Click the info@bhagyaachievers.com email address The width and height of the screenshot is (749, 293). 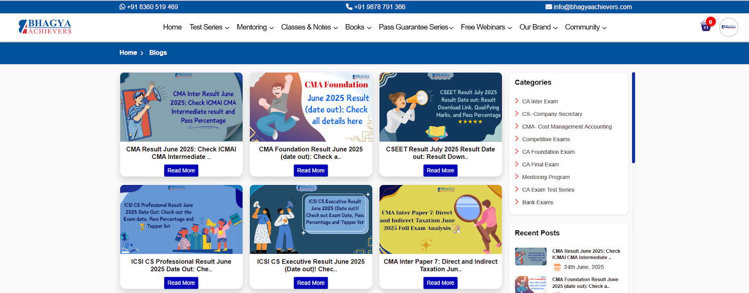click(593, 7)
